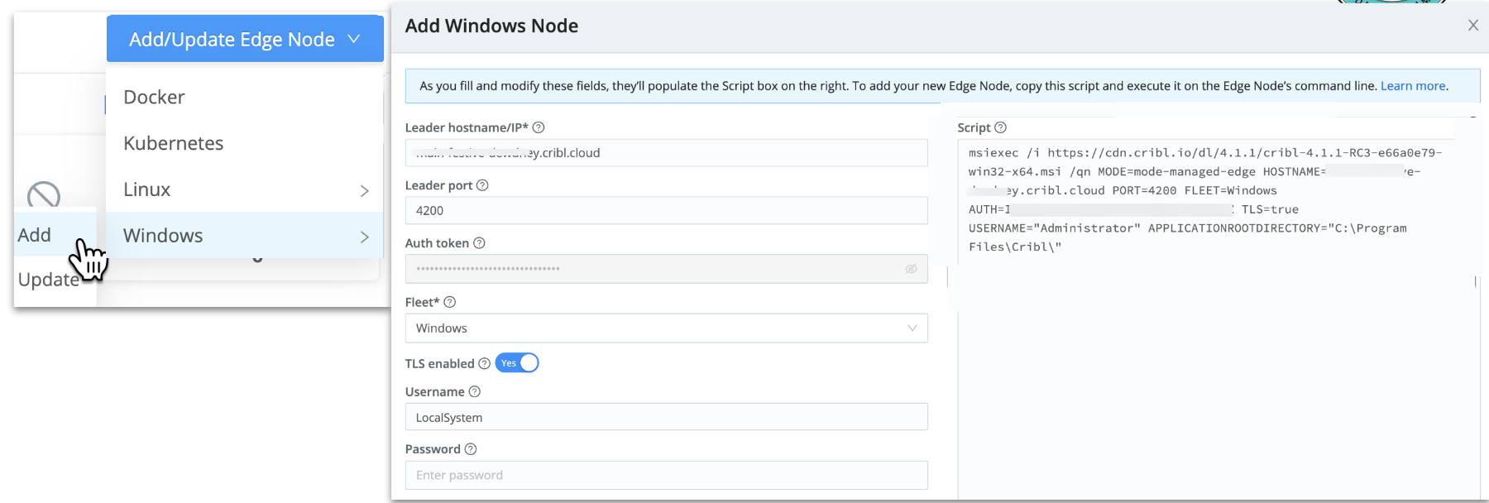Show help for Script box
The width and height of the screenshot is (1489, 503).
tap(1000, 127)
